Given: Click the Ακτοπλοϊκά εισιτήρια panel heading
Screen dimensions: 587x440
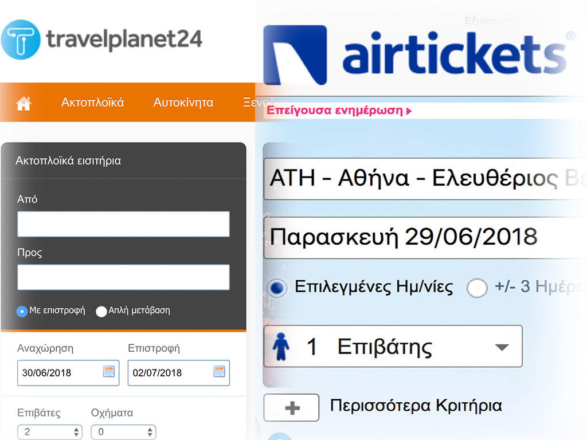Looking at the screenshot, I should (x=68, y=161).
